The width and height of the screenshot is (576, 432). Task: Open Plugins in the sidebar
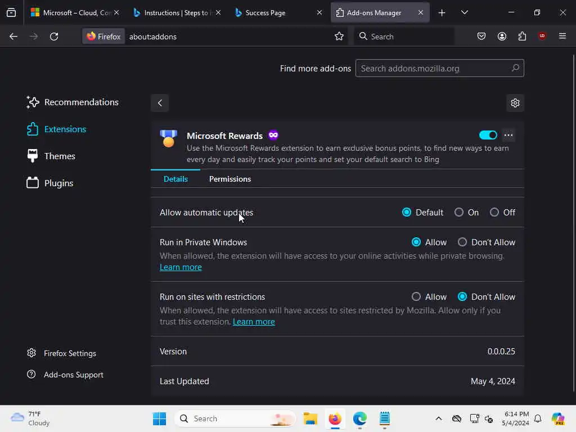coord(50,183)
